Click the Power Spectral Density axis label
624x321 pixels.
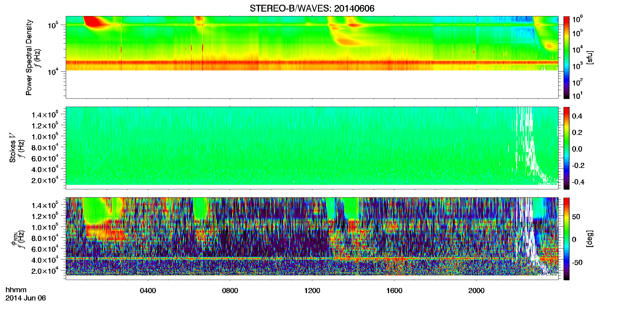(x=29, y=57)
